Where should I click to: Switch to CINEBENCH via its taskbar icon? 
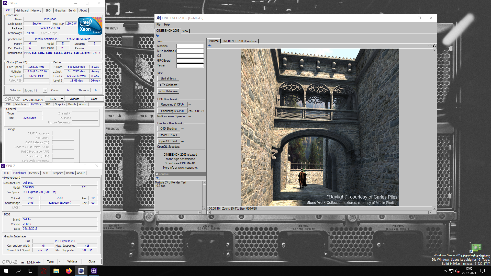pos(81,271)
